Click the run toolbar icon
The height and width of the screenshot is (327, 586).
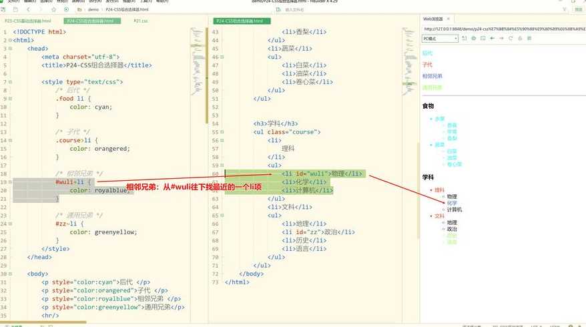pos(66,9)
